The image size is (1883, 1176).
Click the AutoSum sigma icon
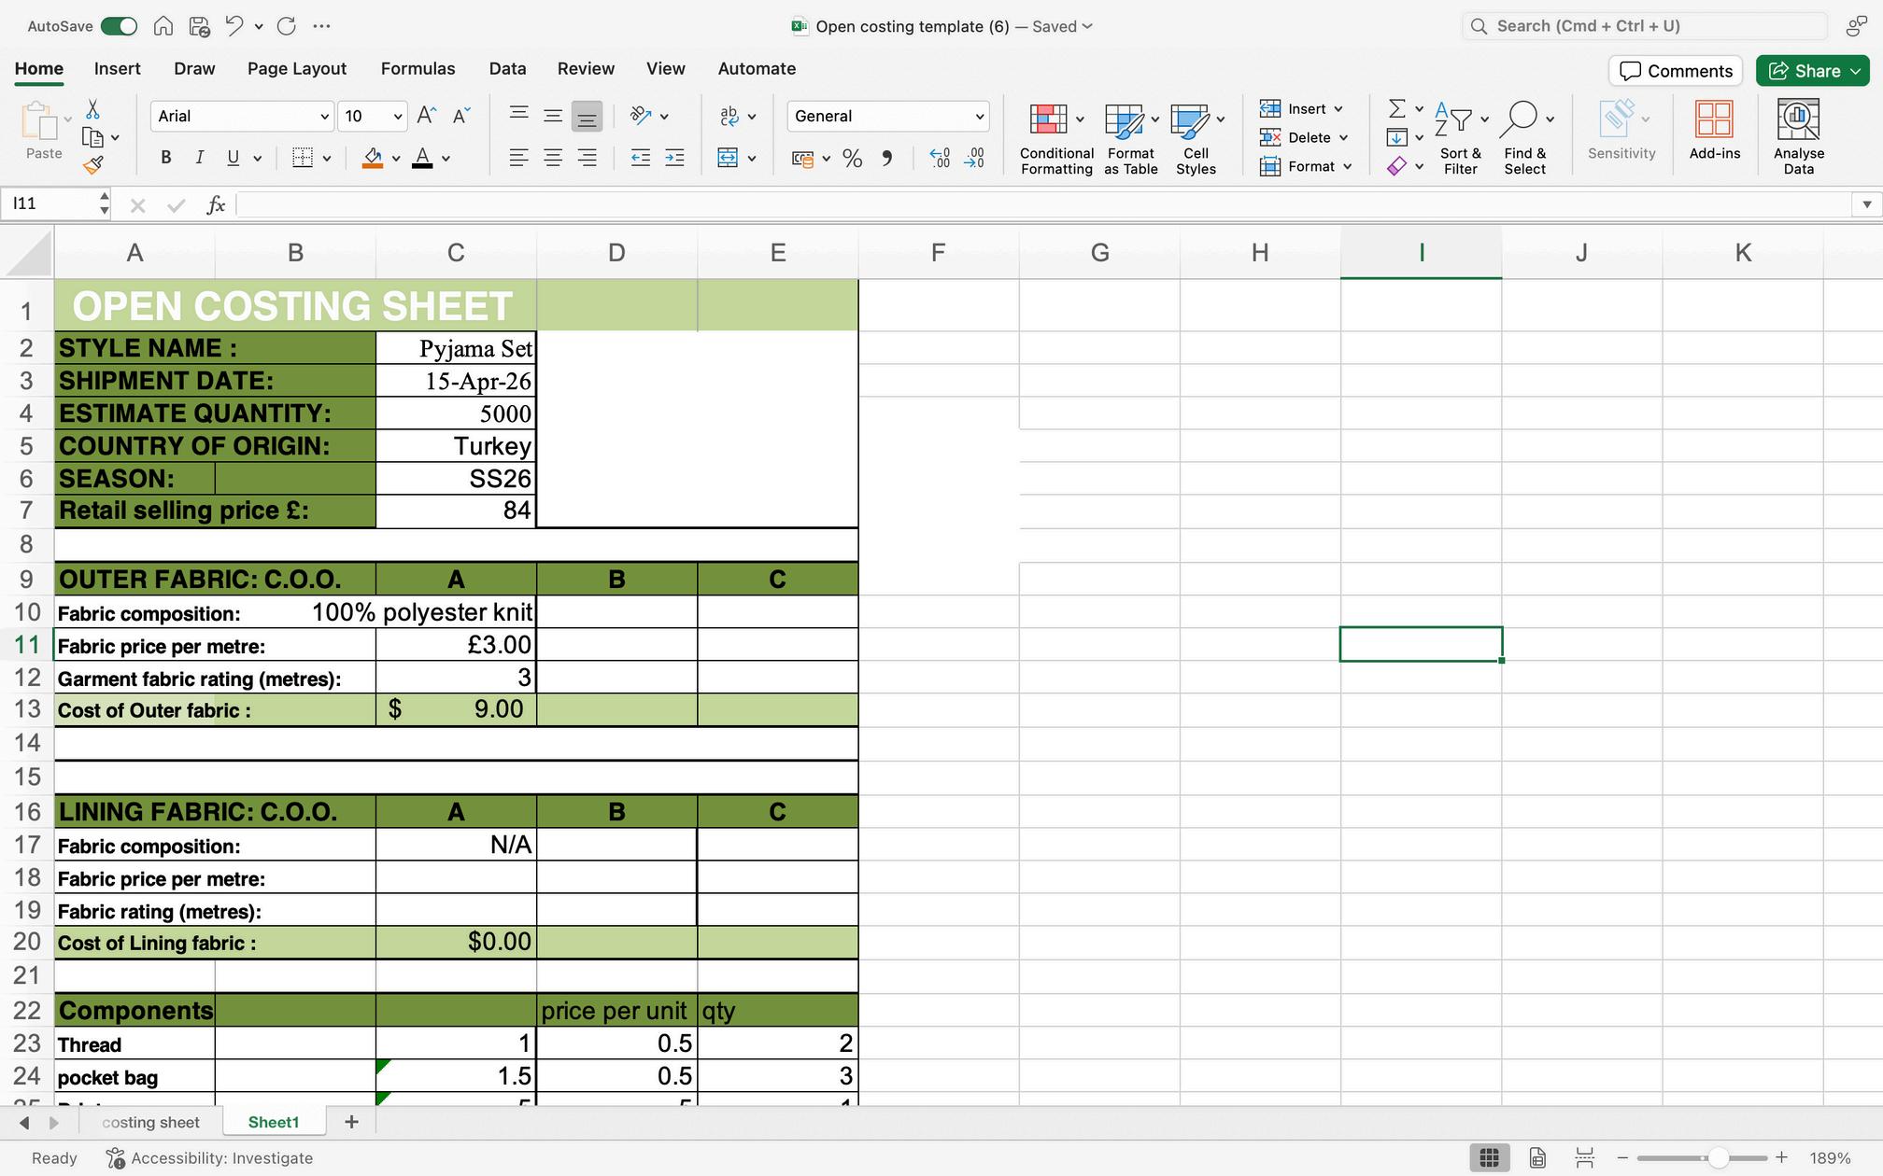click(1396, 109)
